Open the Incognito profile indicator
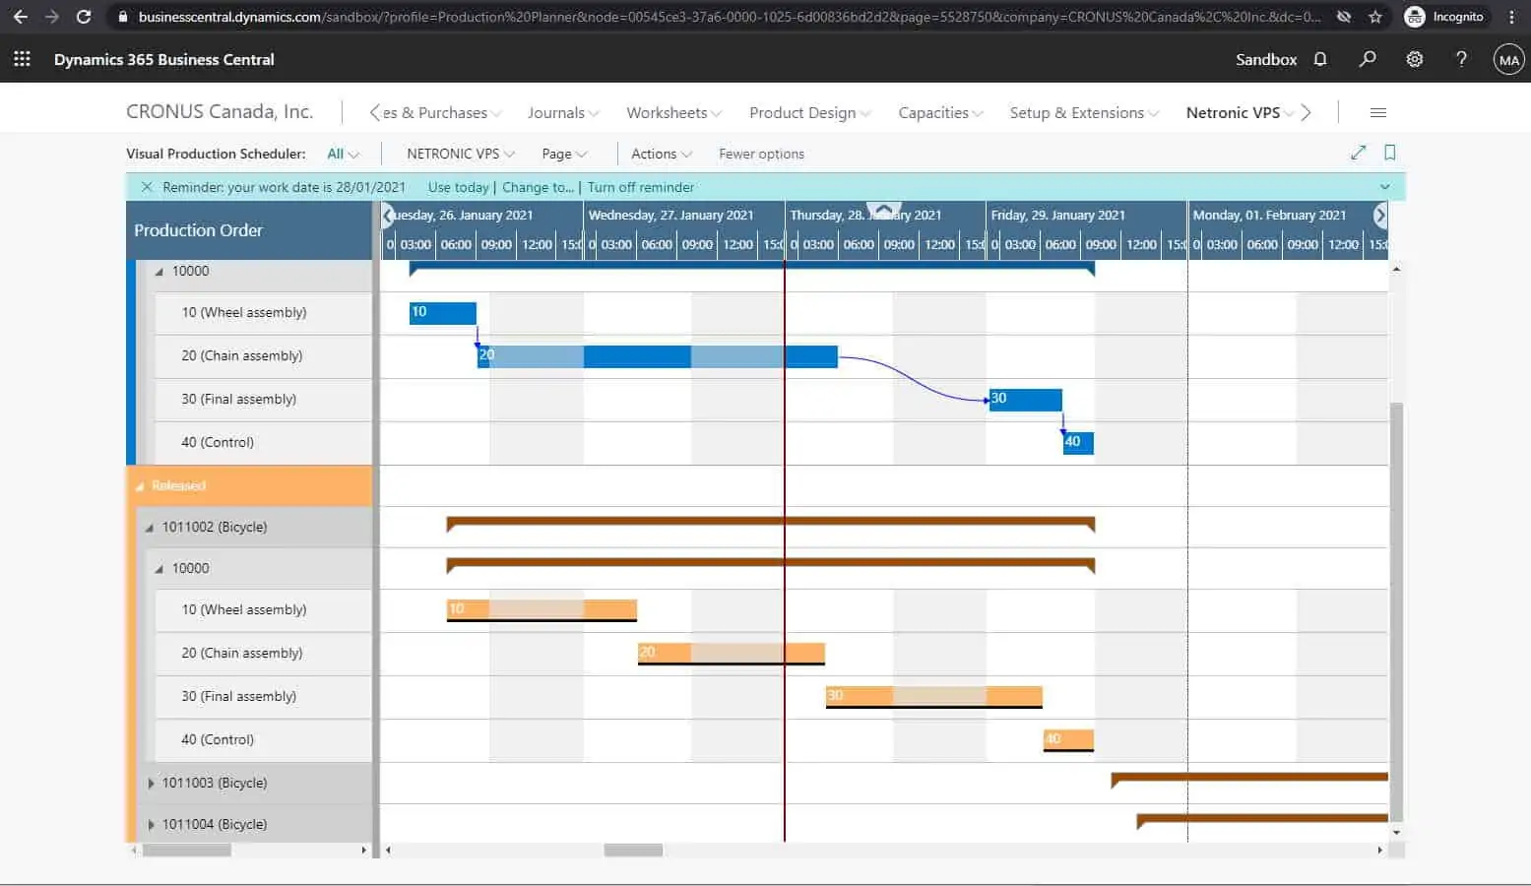The height and width of the screenshot is (886, 1531). (1444, 17)
